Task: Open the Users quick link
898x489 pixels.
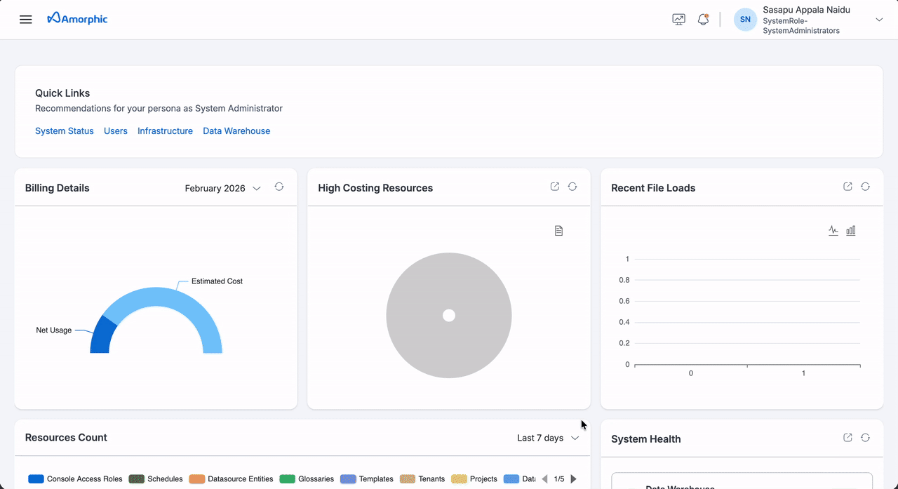Action: coord(115,130)
